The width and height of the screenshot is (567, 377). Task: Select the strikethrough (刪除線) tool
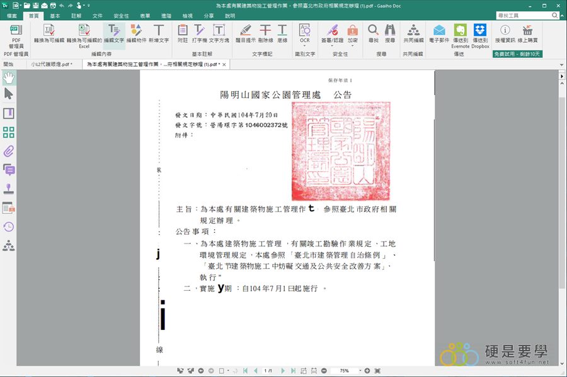pos(266,34)
